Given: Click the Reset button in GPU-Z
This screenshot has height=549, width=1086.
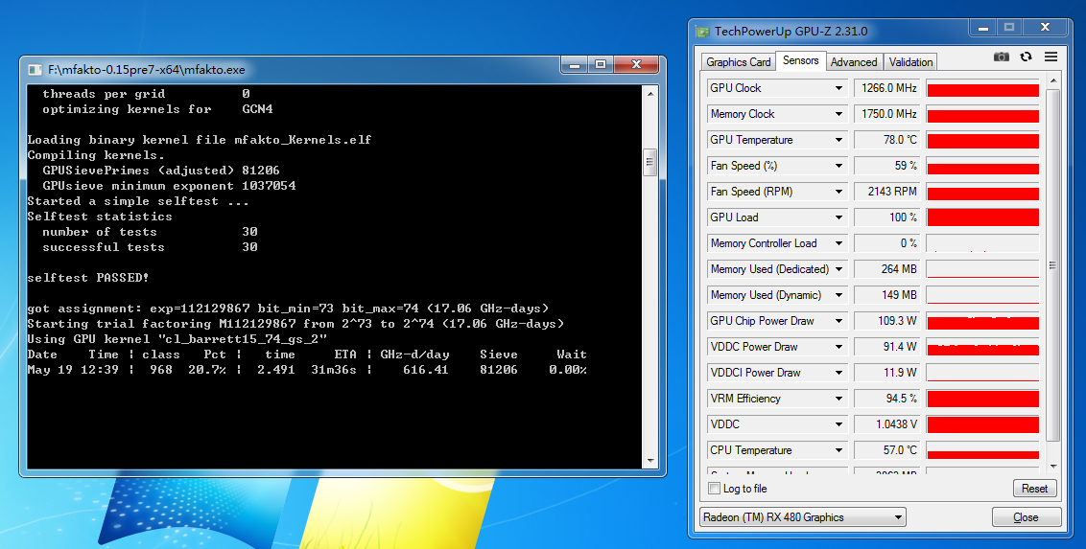Looking at the screenshot, I should pyautogui.click(x=1035, y=488).
